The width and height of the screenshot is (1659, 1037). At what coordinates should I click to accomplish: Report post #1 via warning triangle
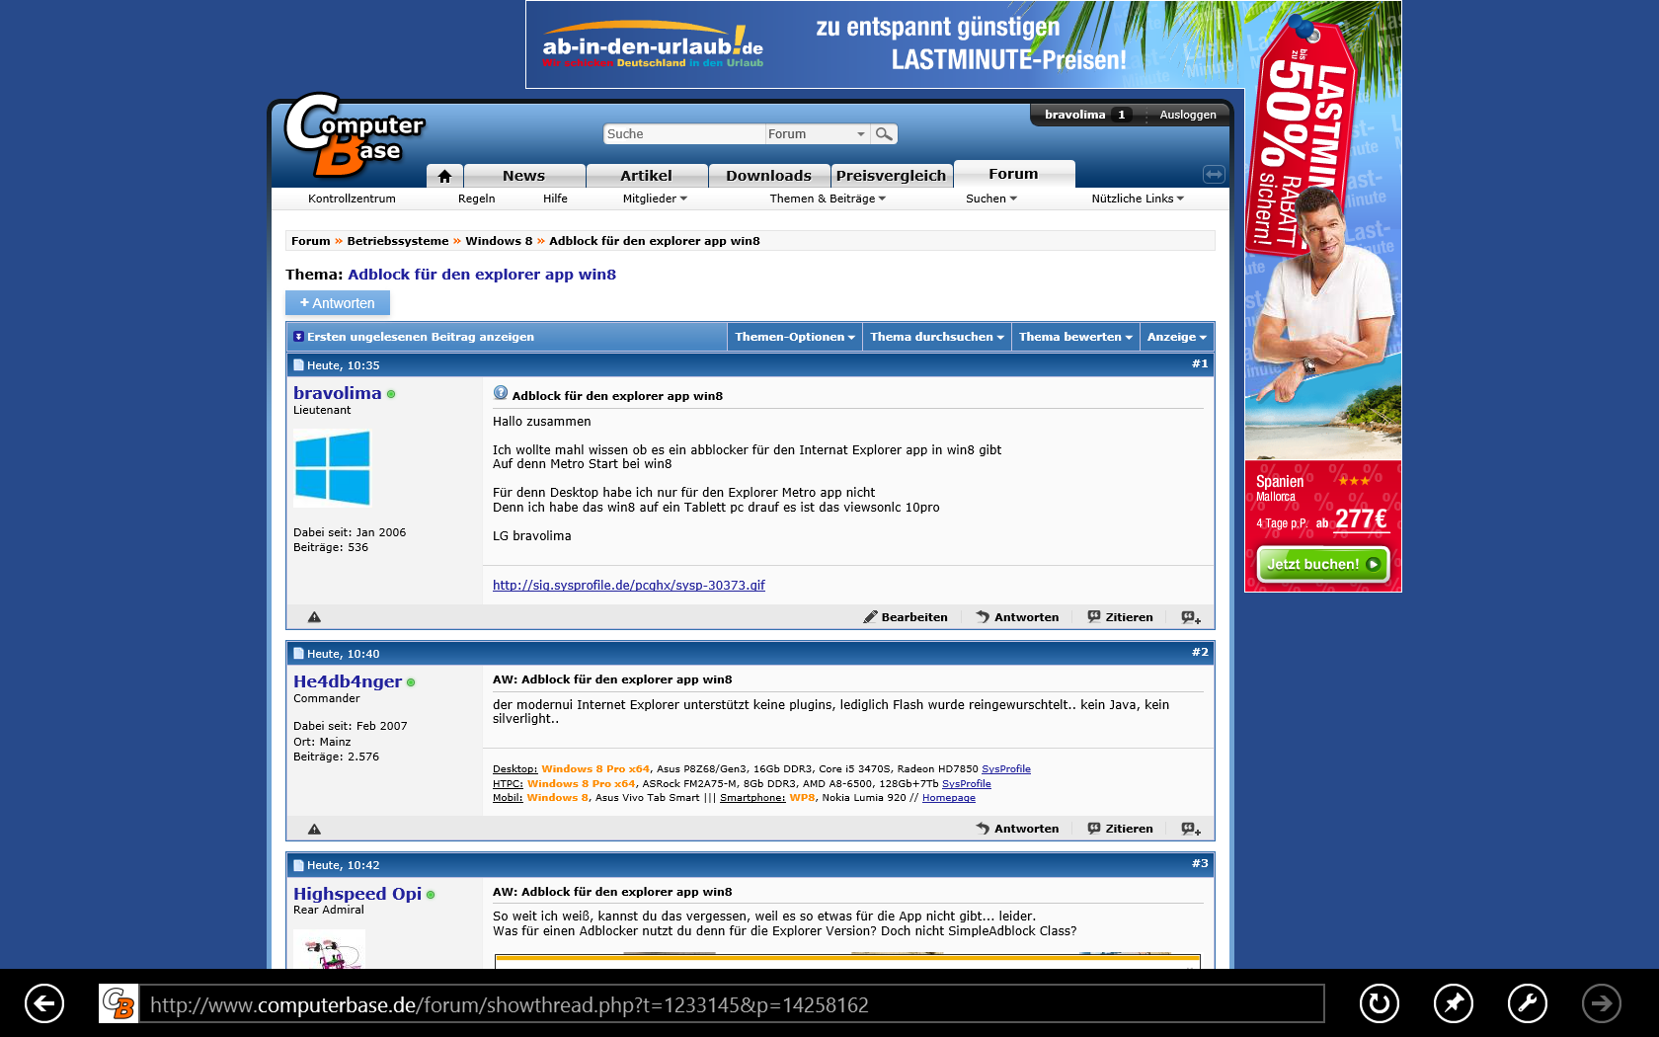[314, 617]
